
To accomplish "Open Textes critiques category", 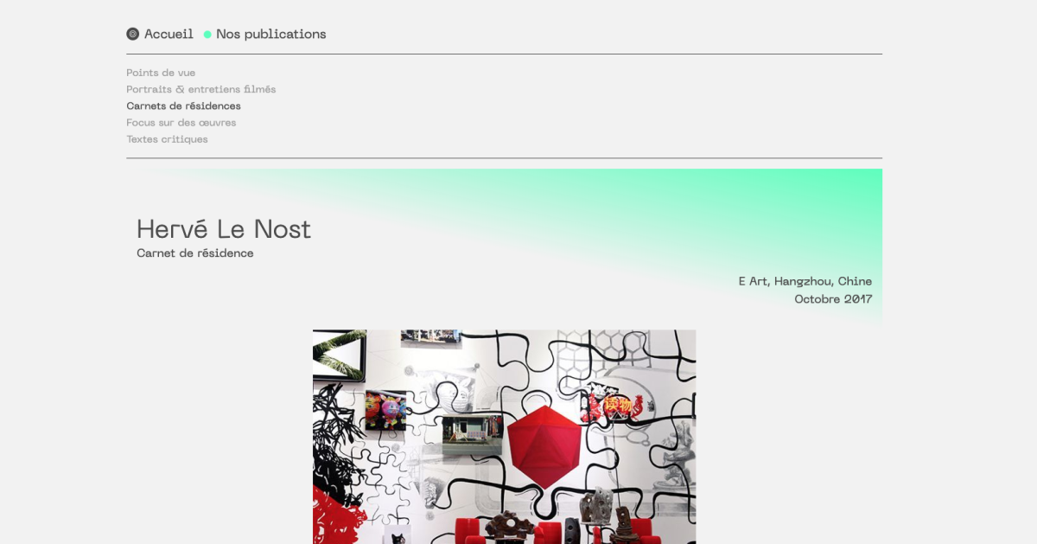I will click(167, 139).
